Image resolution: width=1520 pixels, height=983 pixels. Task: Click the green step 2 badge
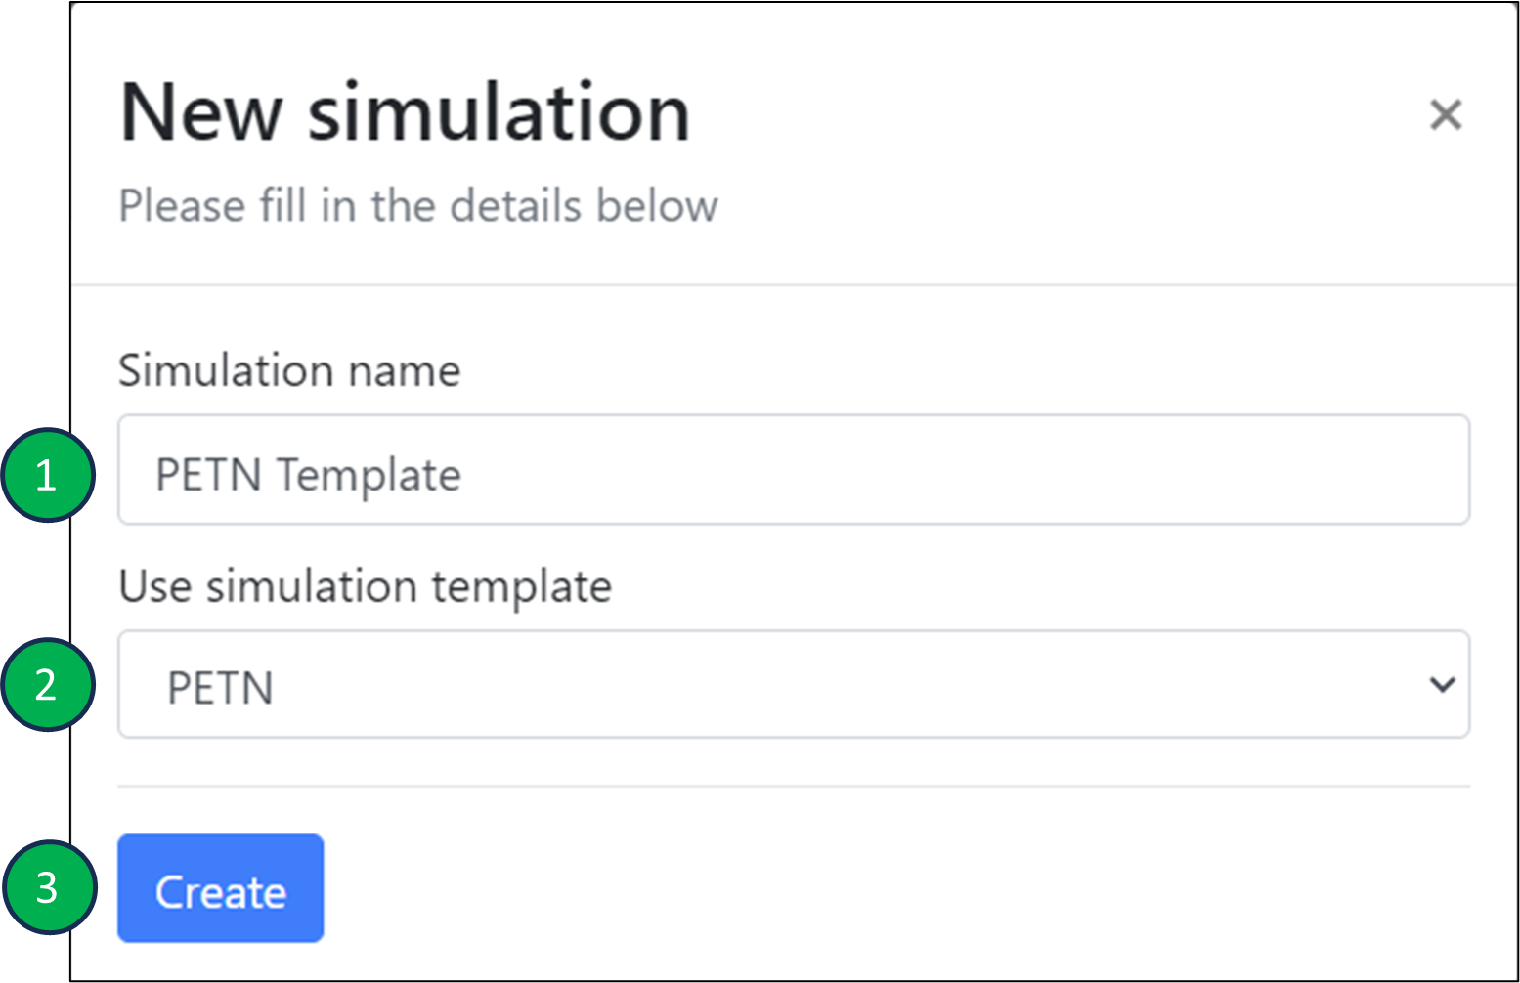tap(47, 685)
